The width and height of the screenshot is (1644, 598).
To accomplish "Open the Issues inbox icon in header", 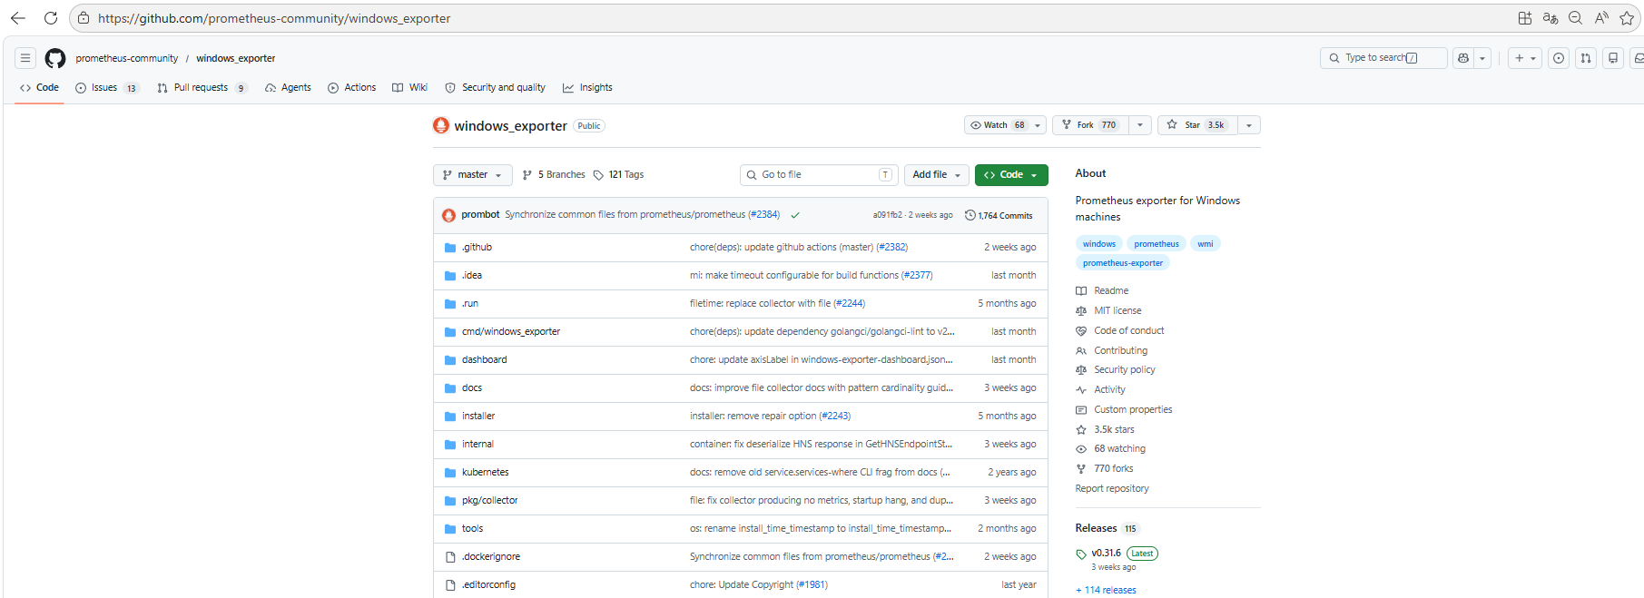I will (x=1559, y=58).
